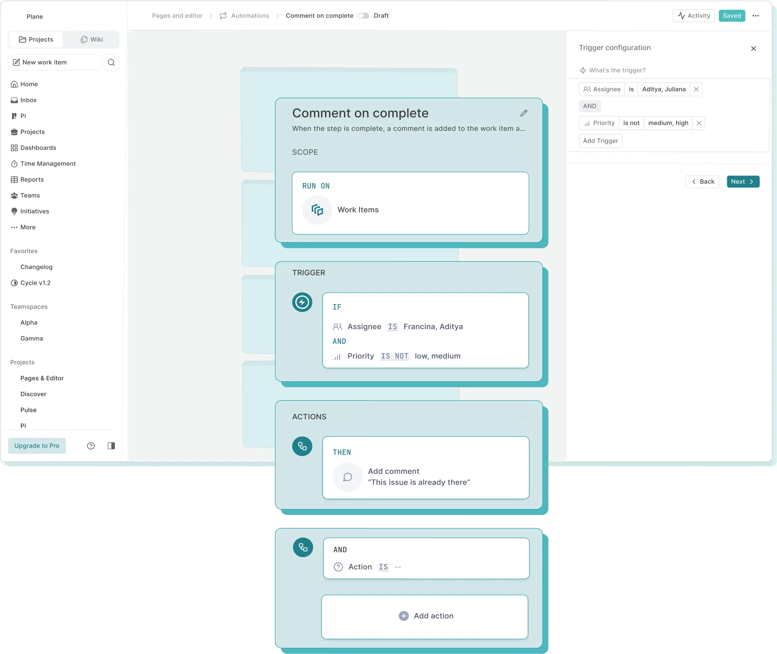777x654 pixels.
Task: Open the help question mark icon
Action: pyautogui.click(x=91, y=446)
